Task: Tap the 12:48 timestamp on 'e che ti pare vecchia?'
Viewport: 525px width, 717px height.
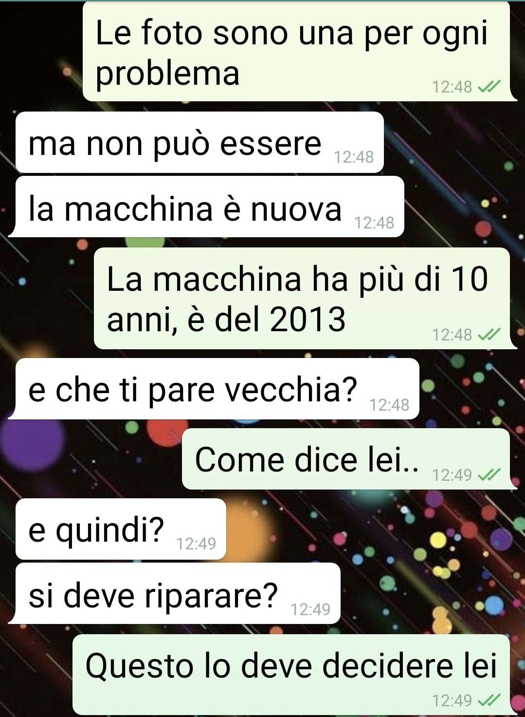Action: 389,405
